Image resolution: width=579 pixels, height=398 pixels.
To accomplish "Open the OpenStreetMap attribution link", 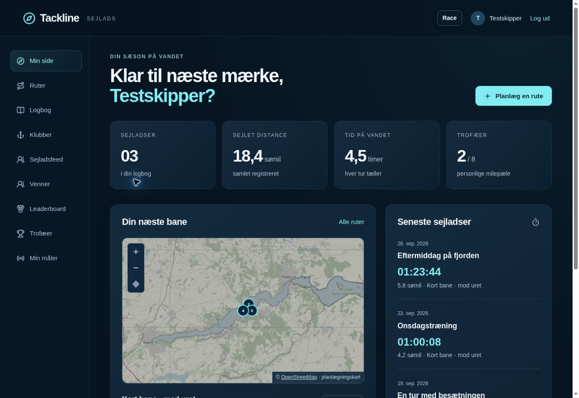I will 299,377.
